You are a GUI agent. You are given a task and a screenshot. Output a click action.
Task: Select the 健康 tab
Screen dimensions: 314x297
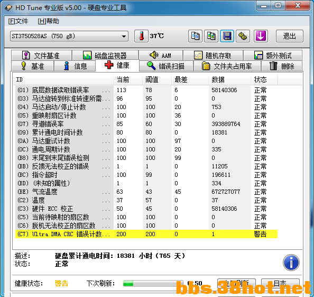(117, 65)
